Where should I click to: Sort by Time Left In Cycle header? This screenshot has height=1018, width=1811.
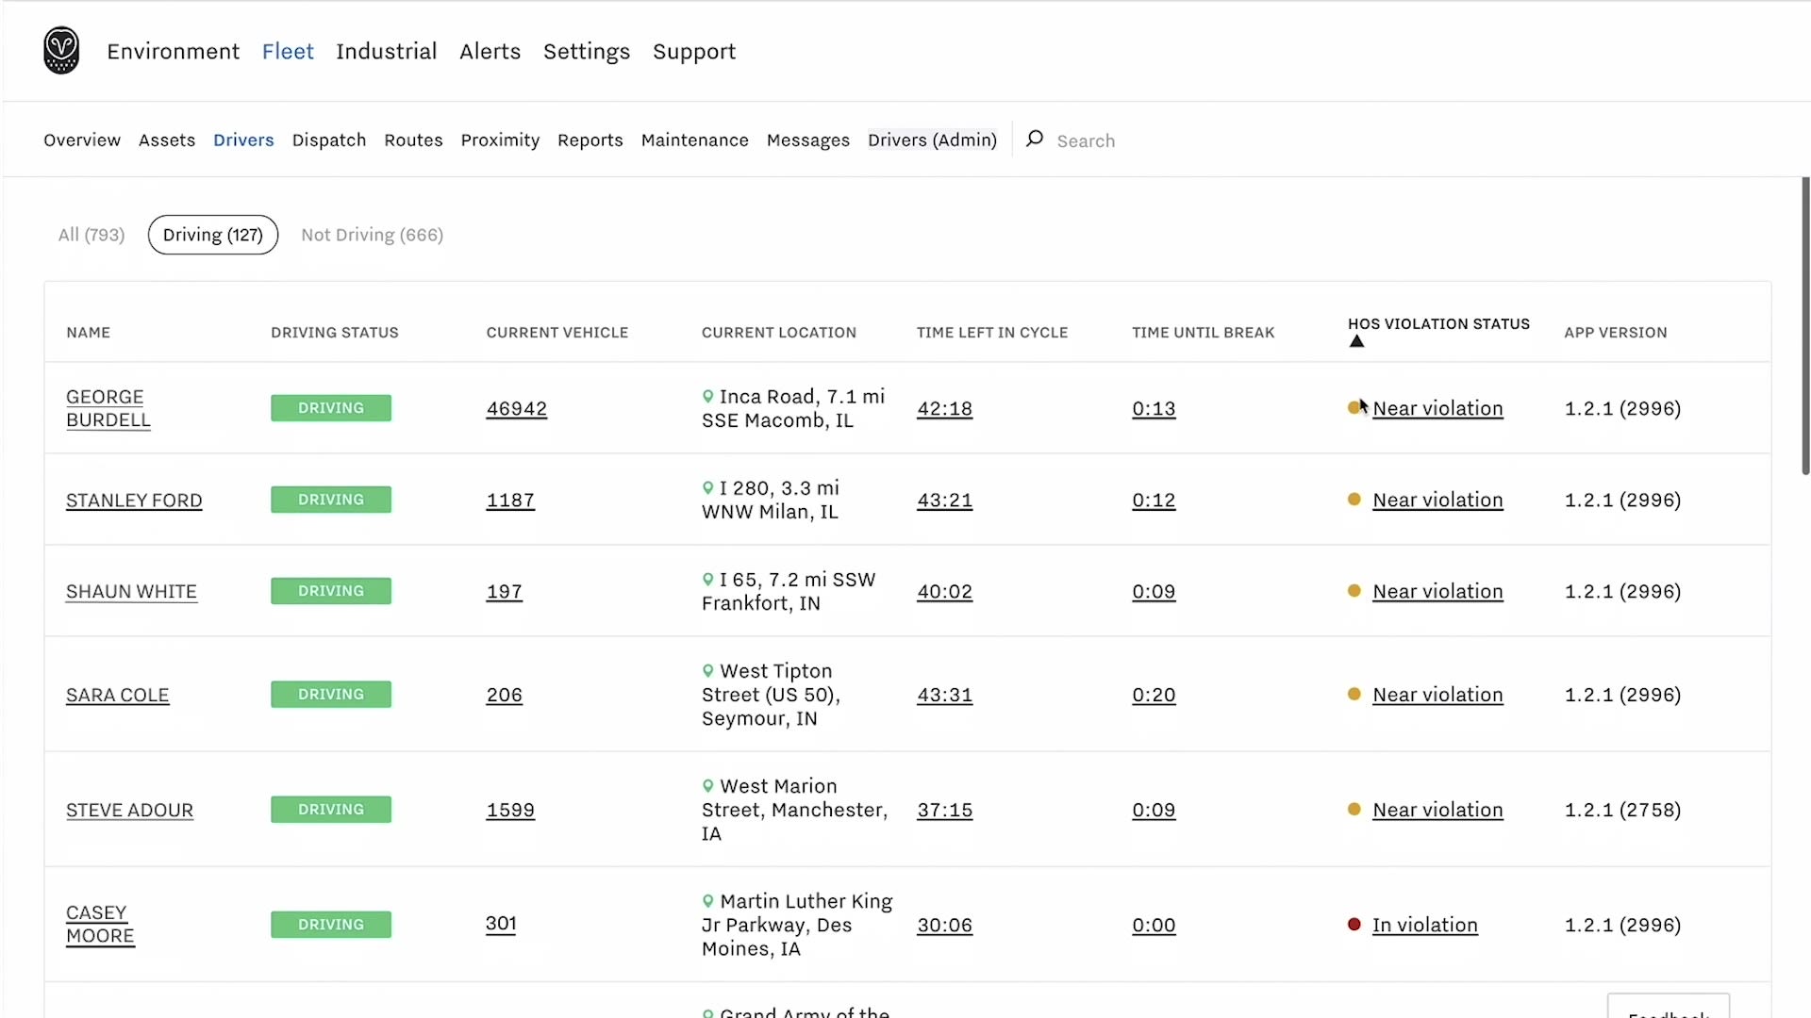(x=992, y=332)
